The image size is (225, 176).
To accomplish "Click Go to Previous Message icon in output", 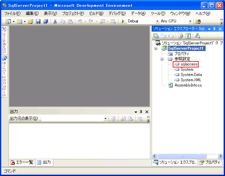I will (123, 119).
